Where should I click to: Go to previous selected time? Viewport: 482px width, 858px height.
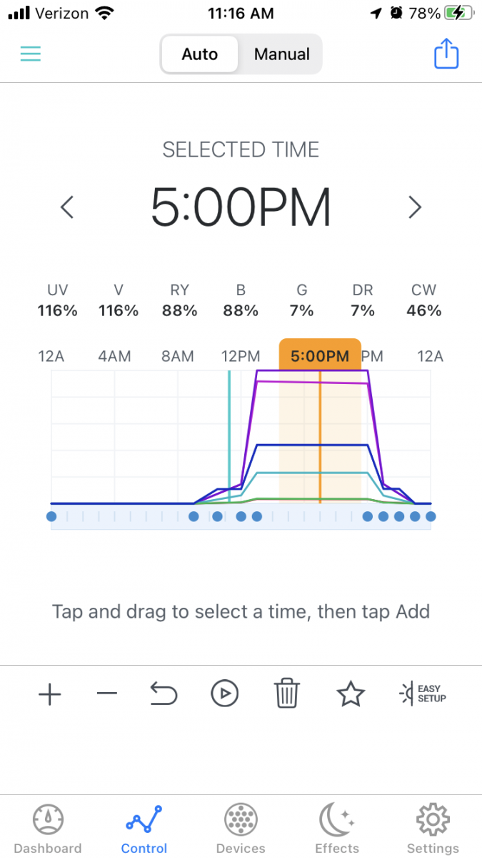pos(67,207)
